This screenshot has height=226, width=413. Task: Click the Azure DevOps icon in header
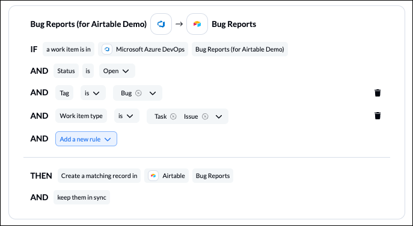[x=161, y=24]
